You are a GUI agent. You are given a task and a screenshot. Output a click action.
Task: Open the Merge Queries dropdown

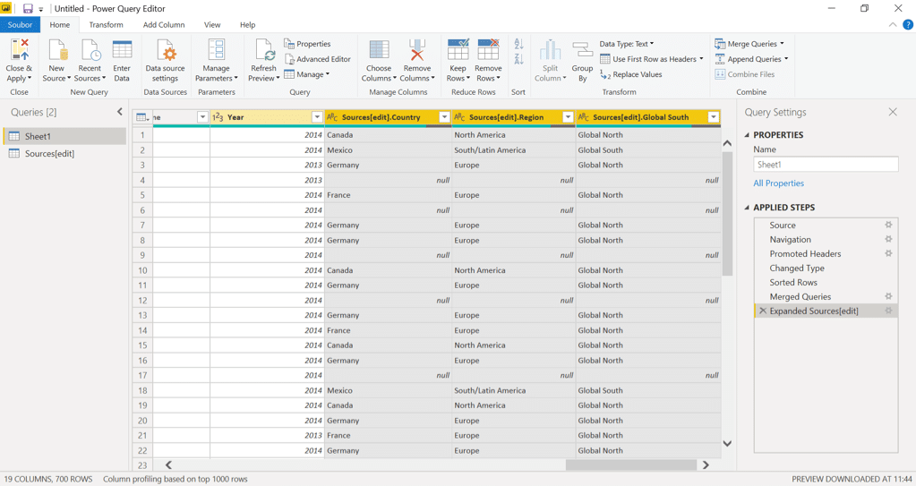coord(783,44)
